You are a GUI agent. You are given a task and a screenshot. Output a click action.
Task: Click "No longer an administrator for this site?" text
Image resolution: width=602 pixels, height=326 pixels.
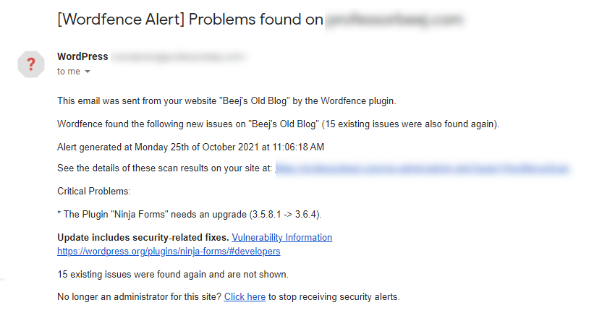(139, 296)
